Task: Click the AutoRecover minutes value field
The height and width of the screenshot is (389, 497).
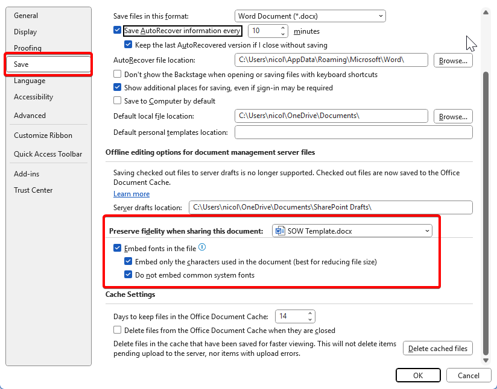Action: coord(263,31)
